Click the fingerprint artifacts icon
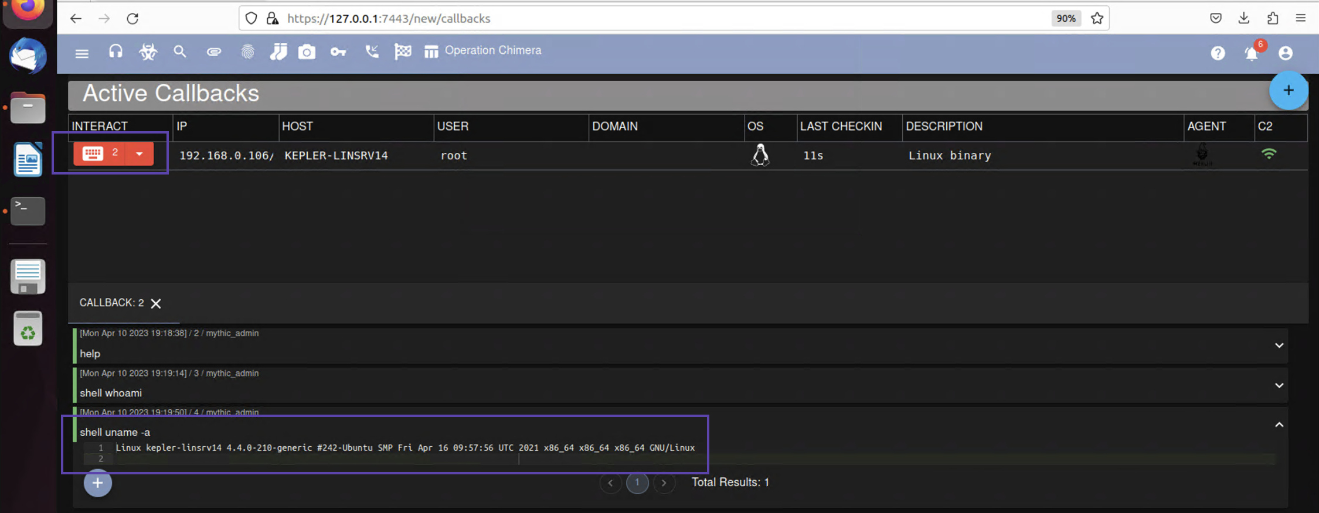Screen dimensions: 1319x513 click(x=247, y=53)
